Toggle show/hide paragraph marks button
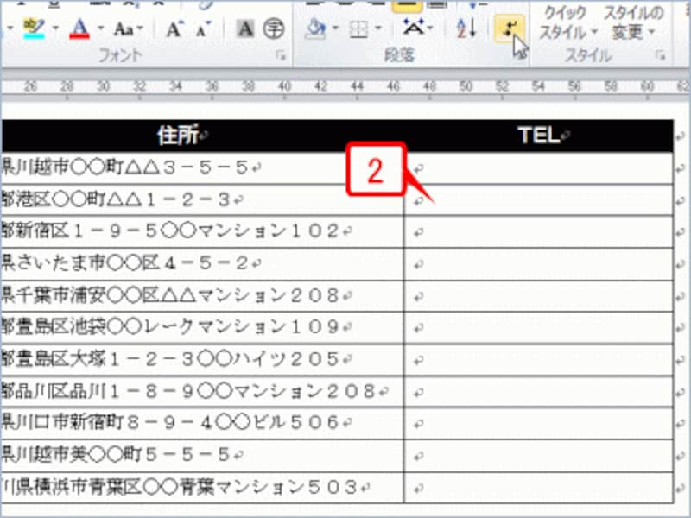The width and height of the screenshot is (691, 518). pyautogui.click(x=510, y=29)
